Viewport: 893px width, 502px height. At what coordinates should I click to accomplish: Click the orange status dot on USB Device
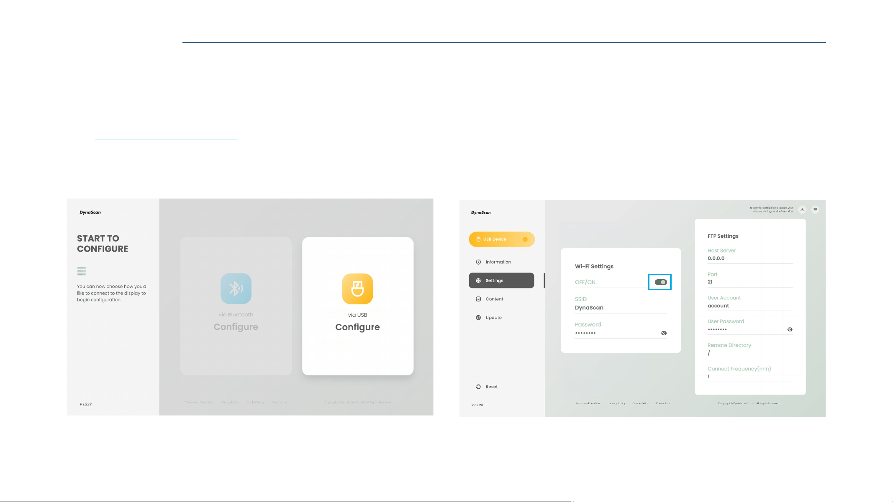coord(525,239)
